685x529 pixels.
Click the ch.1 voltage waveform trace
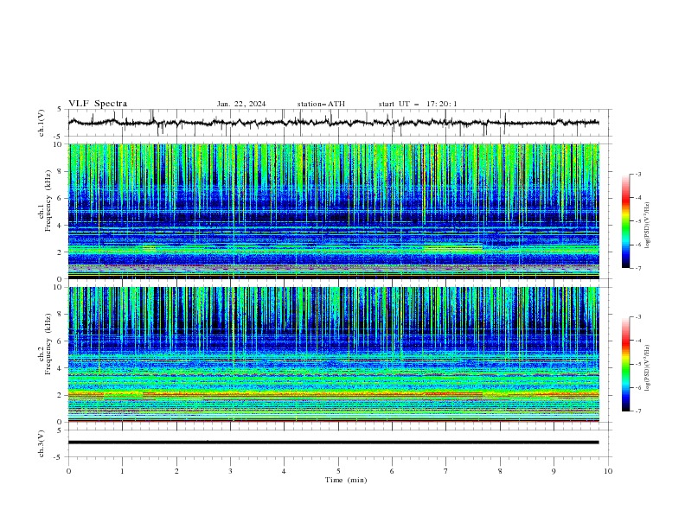point(334,123)
